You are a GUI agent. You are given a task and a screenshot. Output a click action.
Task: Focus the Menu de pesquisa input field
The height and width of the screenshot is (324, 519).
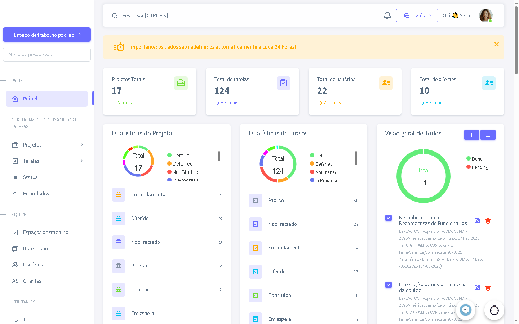[x=47, y=55]
